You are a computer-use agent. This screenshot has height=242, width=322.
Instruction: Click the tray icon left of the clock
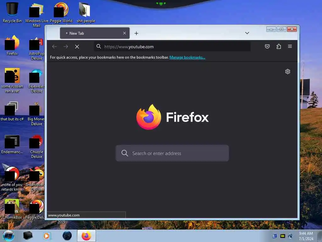coord(290,236)
